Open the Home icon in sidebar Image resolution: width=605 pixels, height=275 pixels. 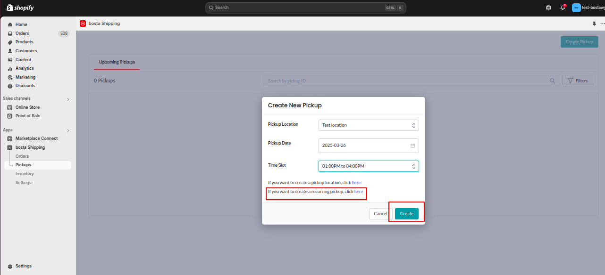[10, 24]
